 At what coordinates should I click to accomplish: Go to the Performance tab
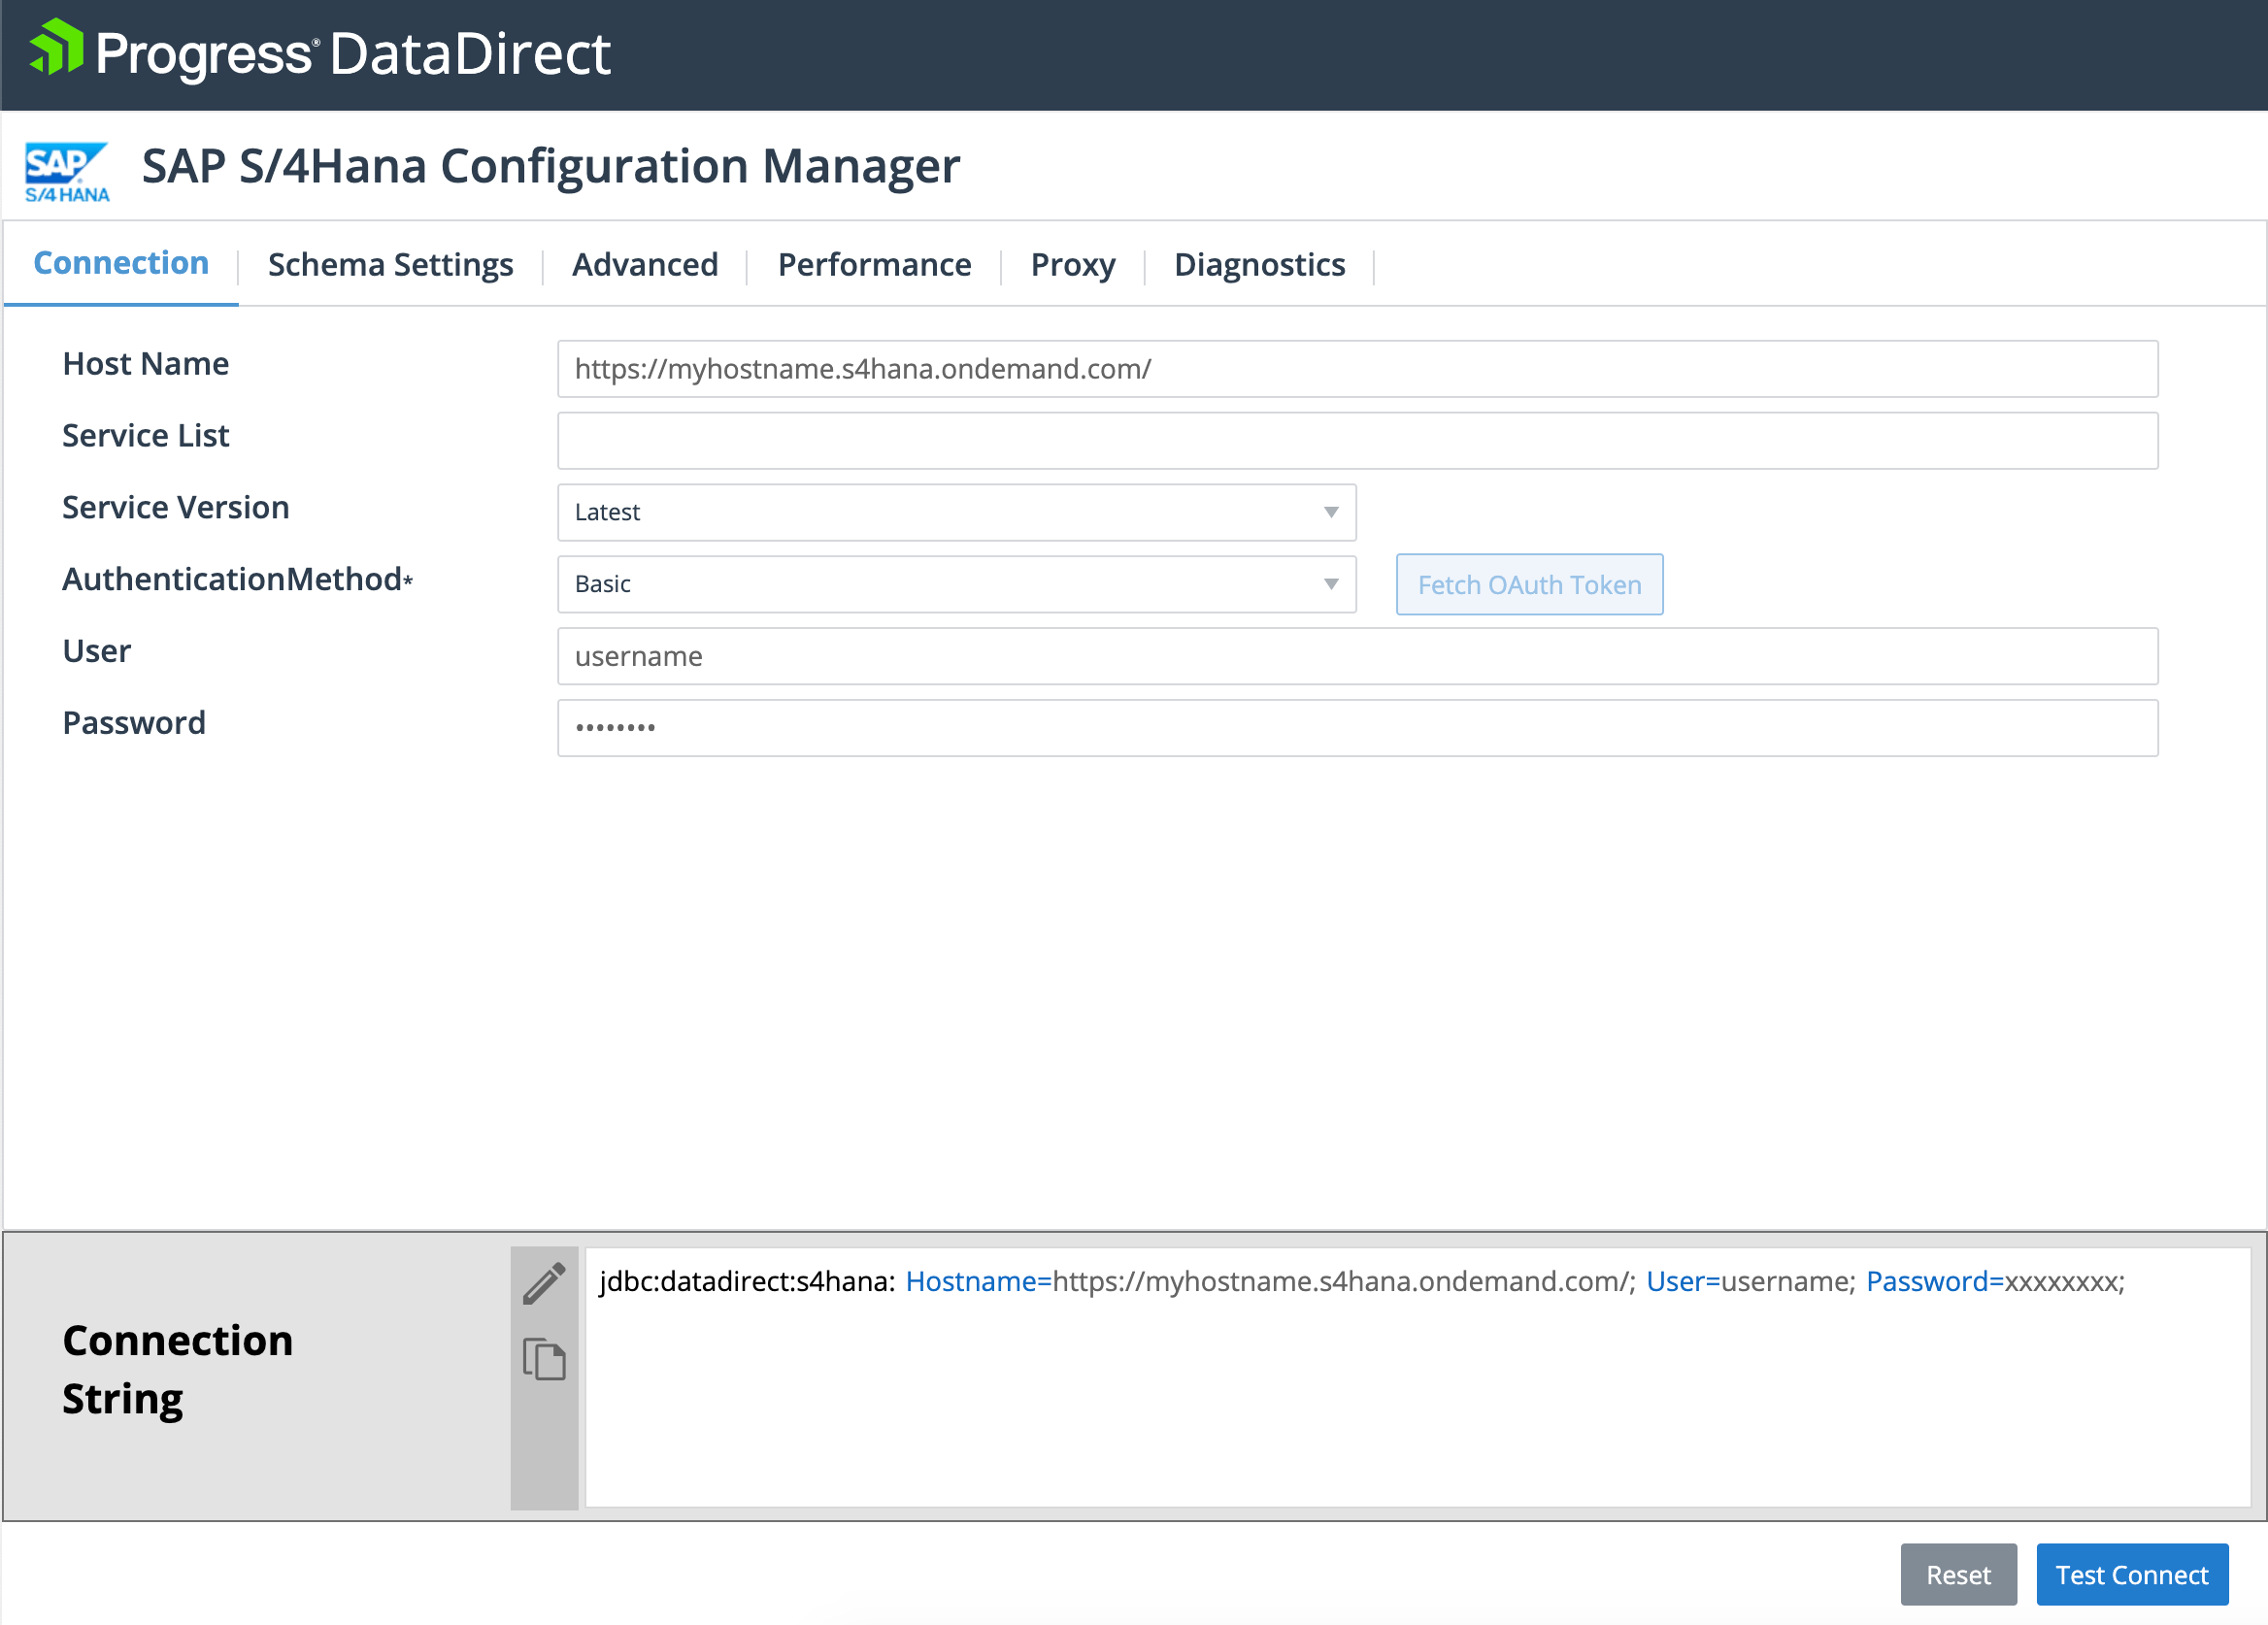874,265
